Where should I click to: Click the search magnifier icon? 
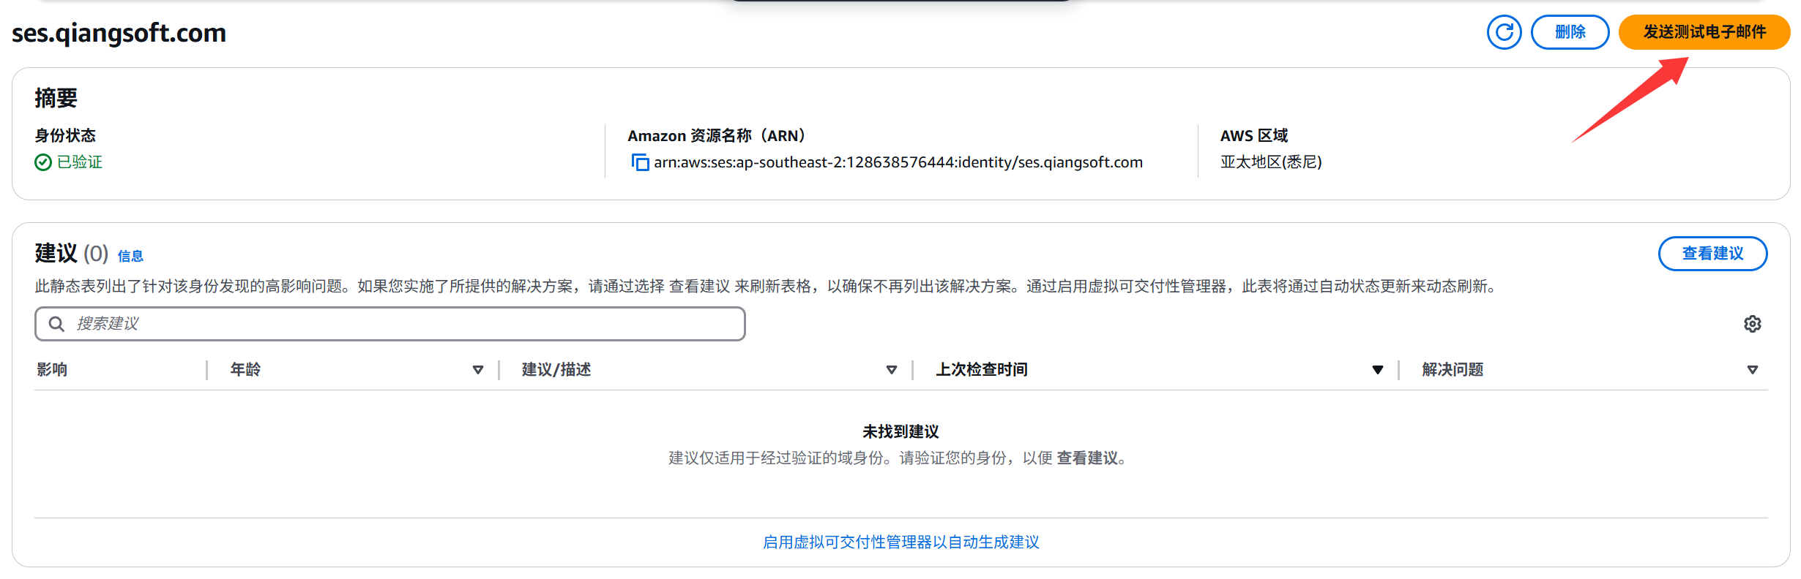pos(56,324)
